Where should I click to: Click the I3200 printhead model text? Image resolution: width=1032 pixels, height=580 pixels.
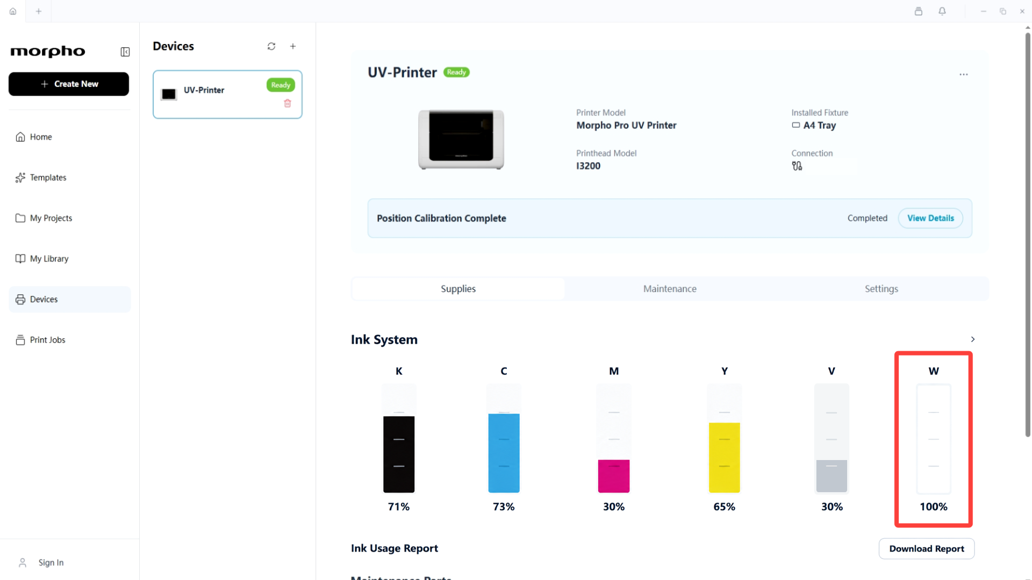[589, 166]
